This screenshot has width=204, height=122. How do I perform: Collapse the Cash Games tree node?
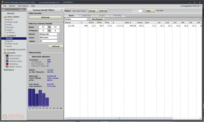point(3,17)
